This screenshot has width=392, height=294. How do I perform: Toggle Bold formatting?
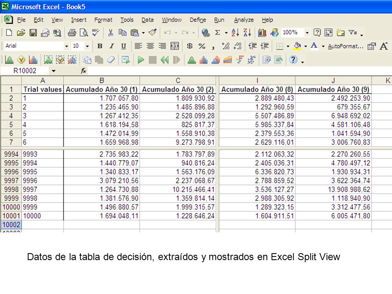point(100,46)
